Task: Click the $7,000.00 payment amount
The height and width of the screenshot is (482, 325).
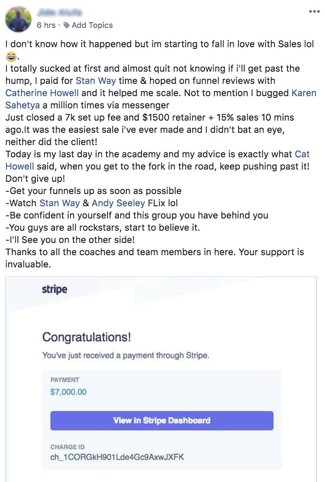Action: pyautogui.click(x=69, y=392)
